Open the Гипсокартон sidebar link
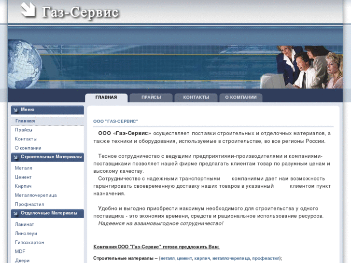351x263 pixels. coord(29,242)
